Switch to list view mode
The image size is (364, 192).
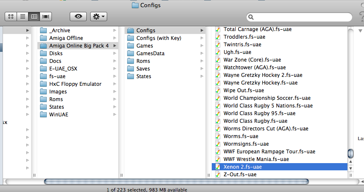click(23, 17)
